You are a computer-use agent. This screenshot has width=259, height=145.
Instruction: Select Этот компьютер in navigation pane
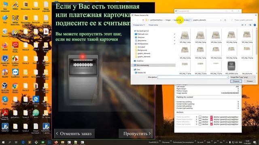point(141,65)
